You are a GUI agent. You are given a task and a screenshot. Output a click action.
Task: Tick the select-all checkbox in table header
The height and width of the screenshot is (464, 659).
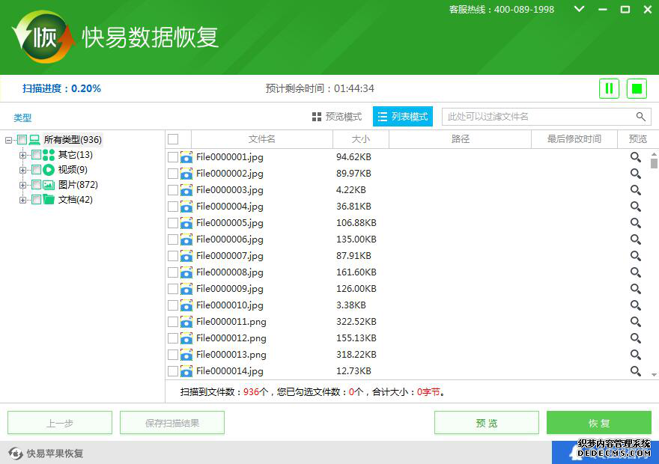click(173, 139)
